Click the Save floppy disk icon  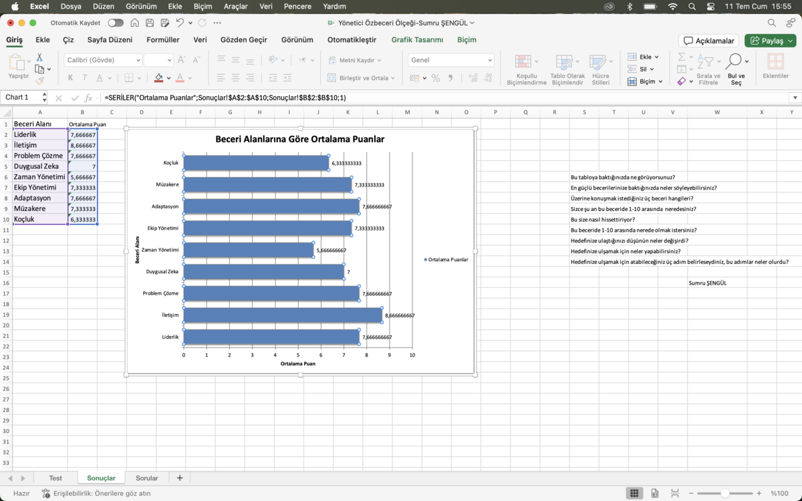pyautogui.click(x=150, y=23)
